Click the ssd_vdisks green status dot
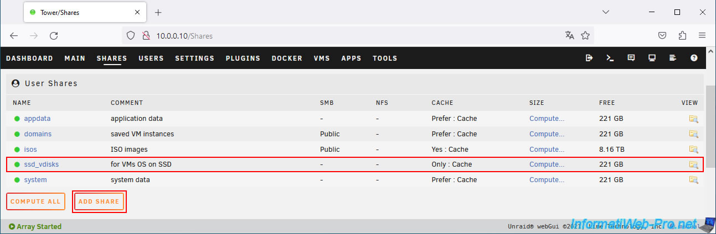Viewport: 716px width, 234px height. [x=17, y=164]
